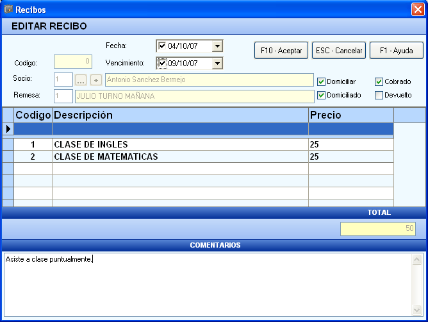Click the Codigo input field

(x=73, y=62)
